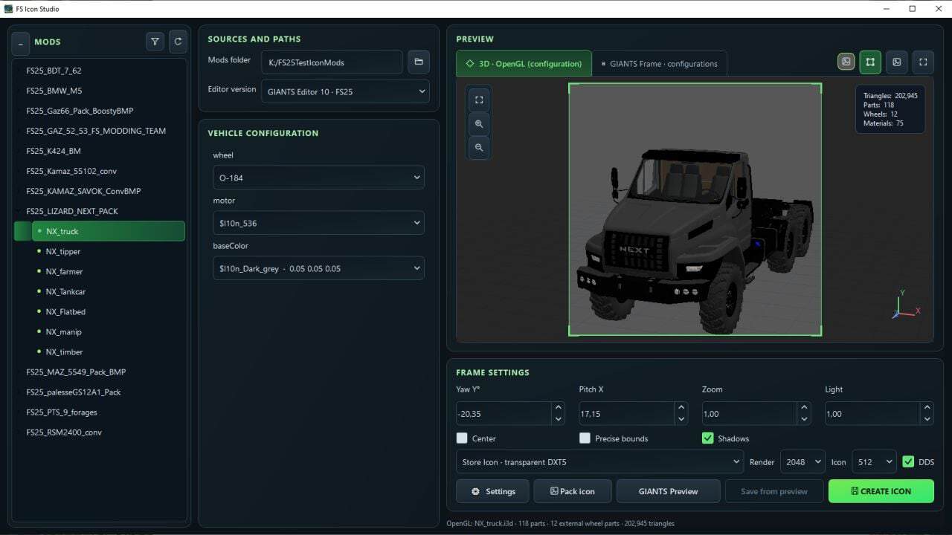This screenshot has width=952, height=535.
Task: Collapse the MODS panel with minus button
Action: tap(20, 42)
